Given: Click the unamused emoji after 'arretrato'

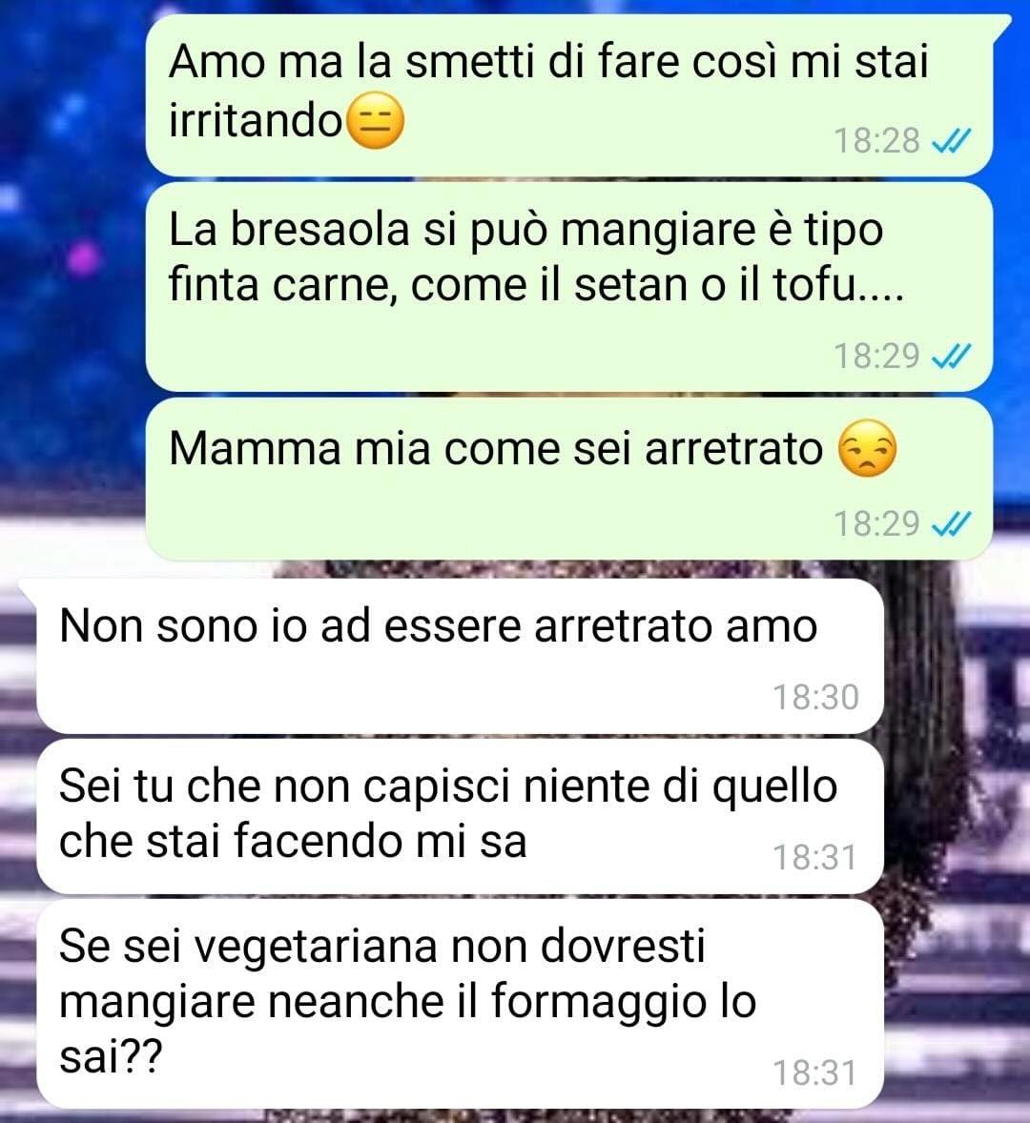Looking at the screenshot, I should [x=868, y=449].
